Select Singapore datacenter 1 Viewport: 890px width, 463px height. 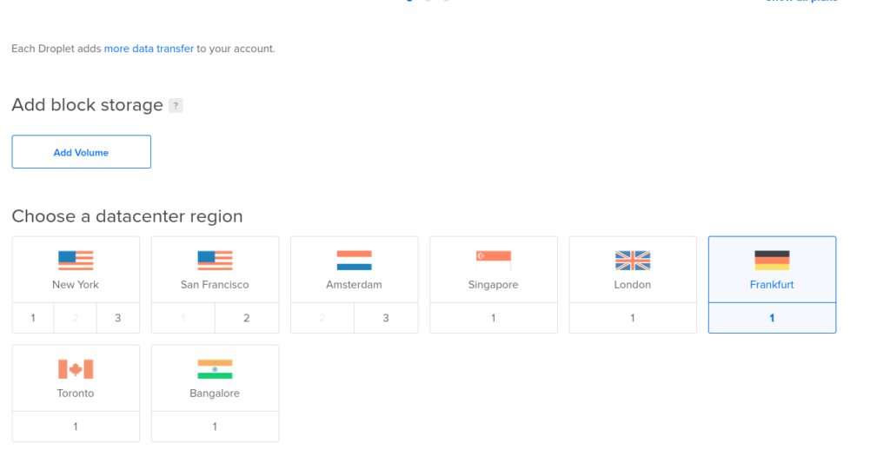click(494, 318)
